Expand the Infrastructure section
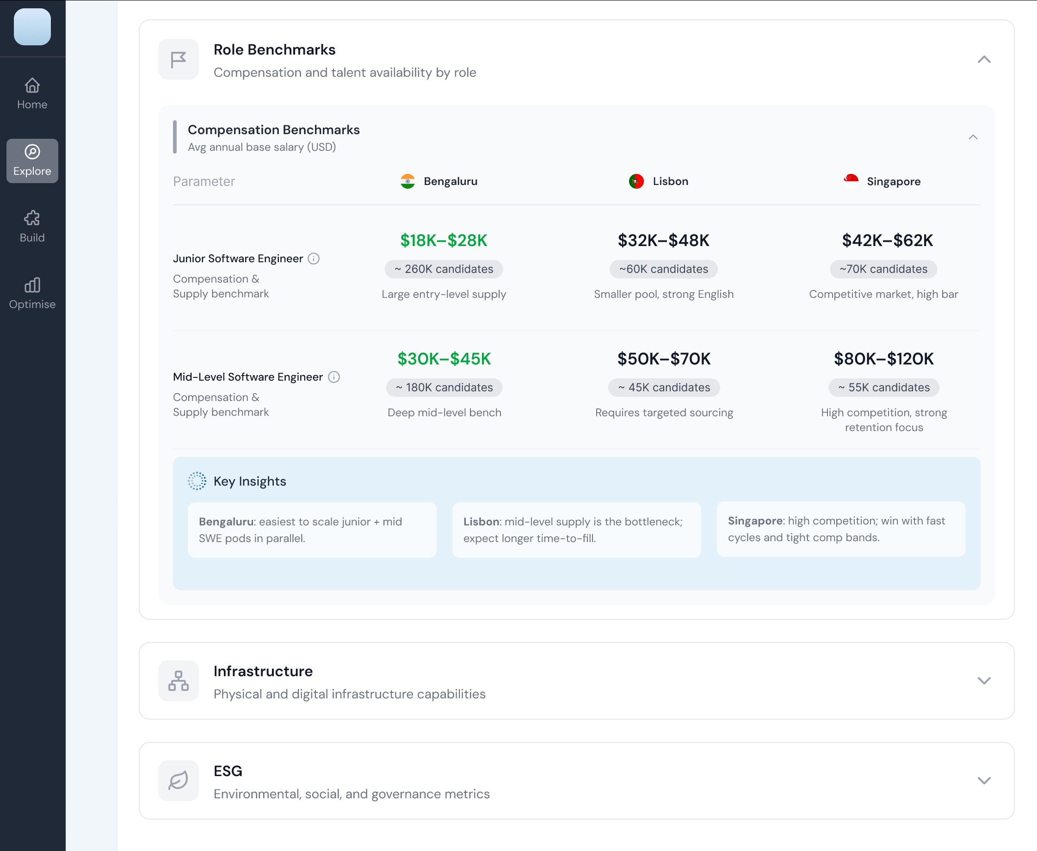This screenshot has width=1037, height=851. click(x=984, y=680)
